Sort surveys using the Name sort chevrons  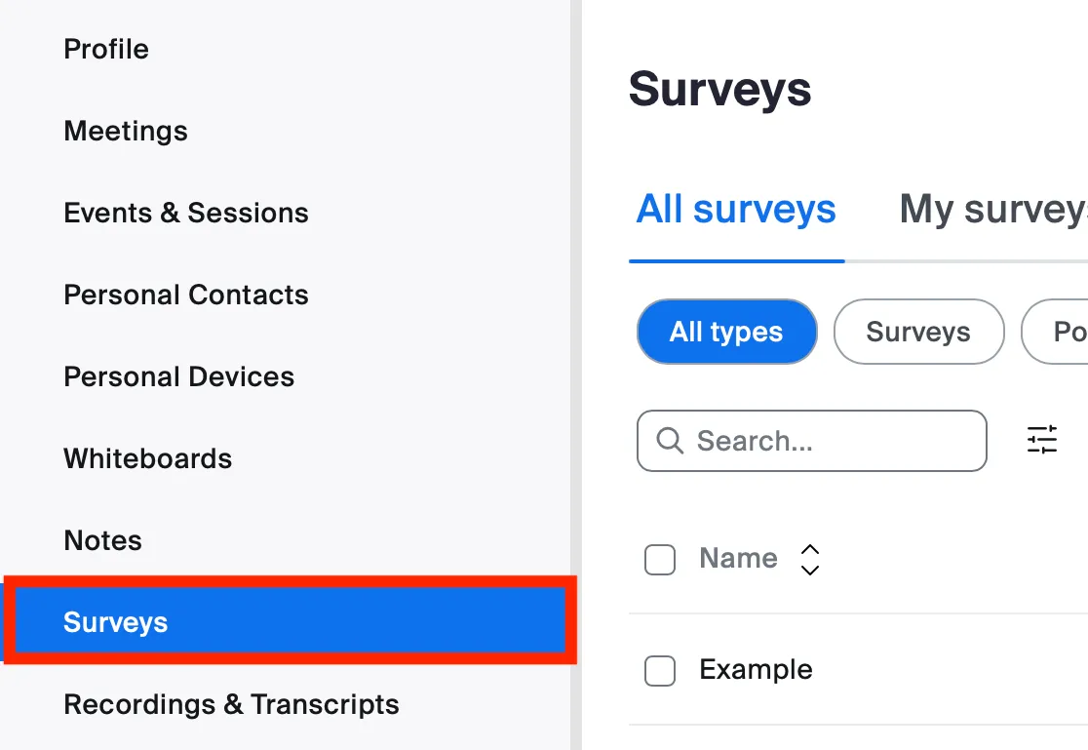[x=810, y=559]
